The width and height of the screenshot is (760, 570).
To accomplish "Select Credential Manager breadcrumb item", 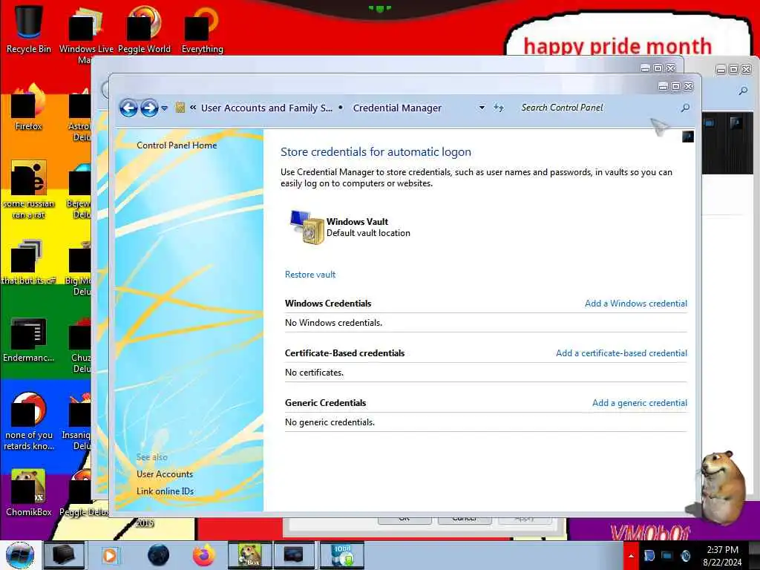I will (x=397, y=108).
